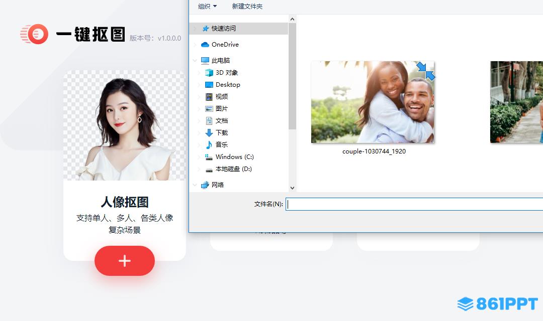
Task: Collapse the 网络 tree node
Action: pos(195,185)
